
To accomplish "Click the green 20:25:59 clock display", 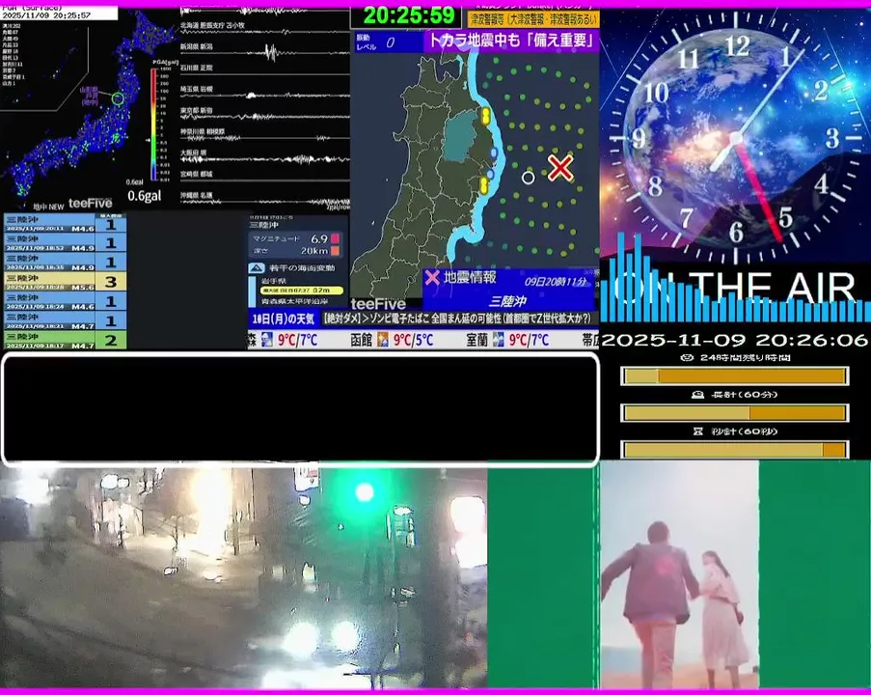I will 409,15.
